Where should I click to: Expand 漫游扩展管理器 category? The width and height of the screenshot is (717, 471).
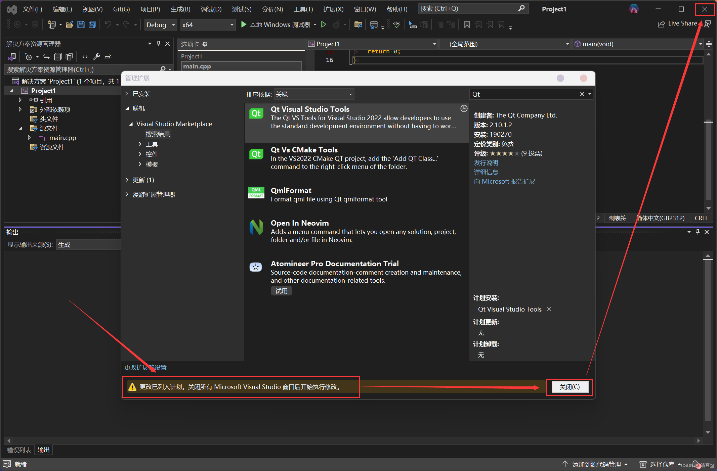(x=127, y=194)
